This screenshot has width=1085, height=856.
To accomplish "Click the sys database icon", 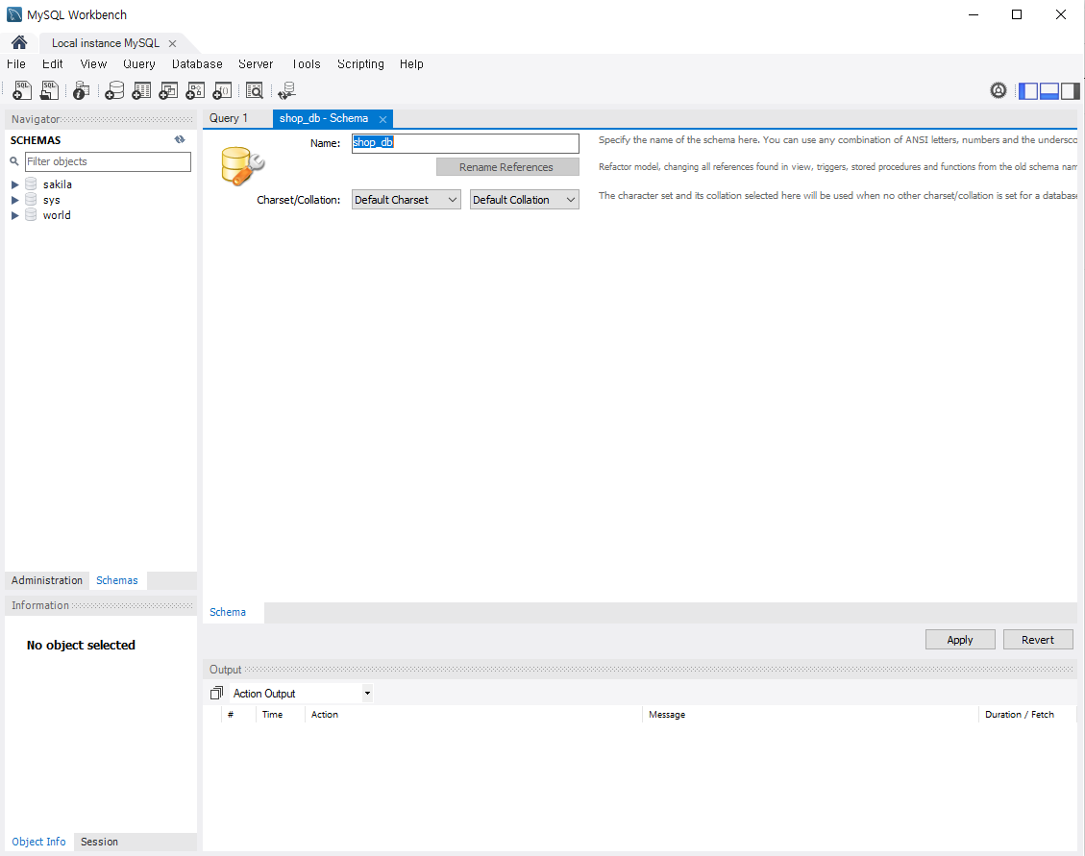I will (31, 199).
